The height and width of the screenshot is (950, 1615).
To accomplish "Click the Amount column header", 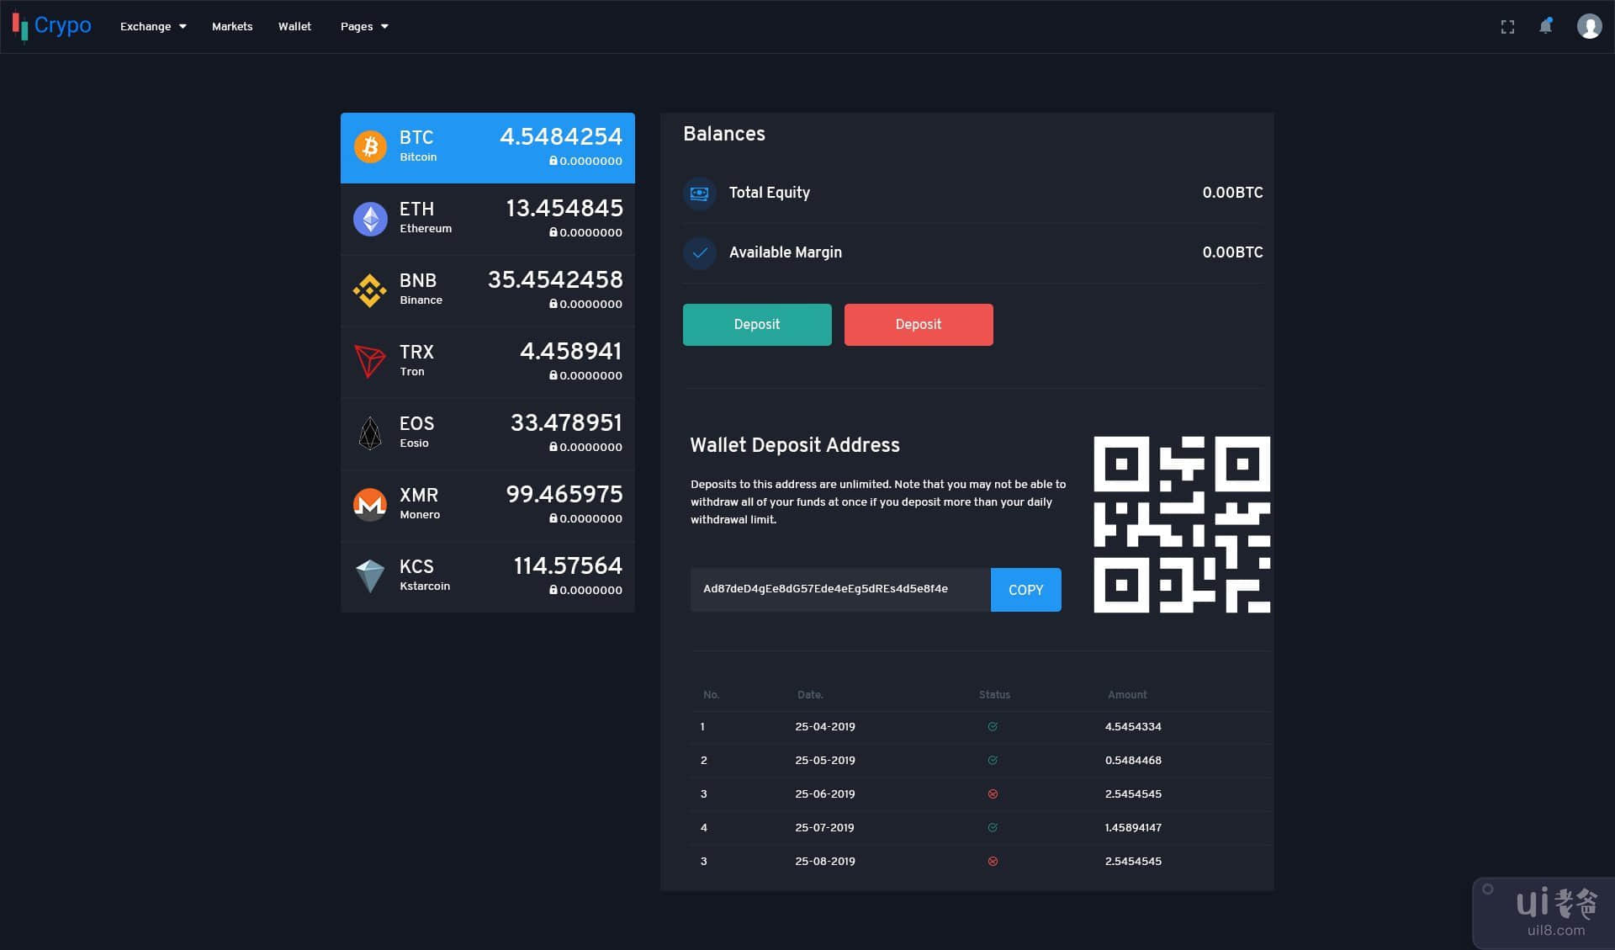I will click(x=1127, y=695).
